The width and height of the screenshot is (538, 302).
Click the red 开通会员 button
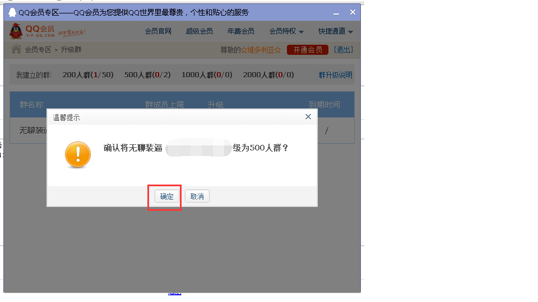click(308, 50)
